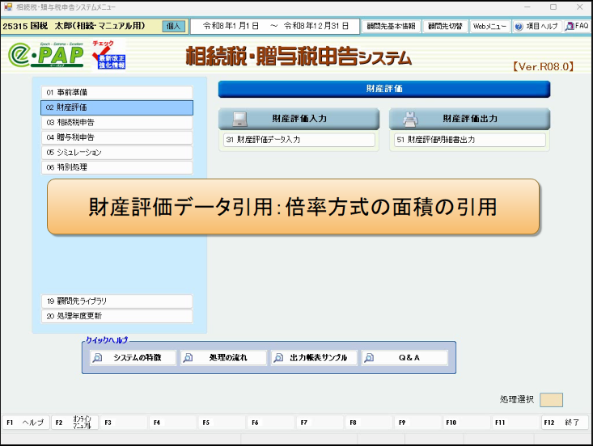The width and height of the screenshot is (593, 446).
Task: Click the computer icon on 財産評価入力
Action: point(239,119)
